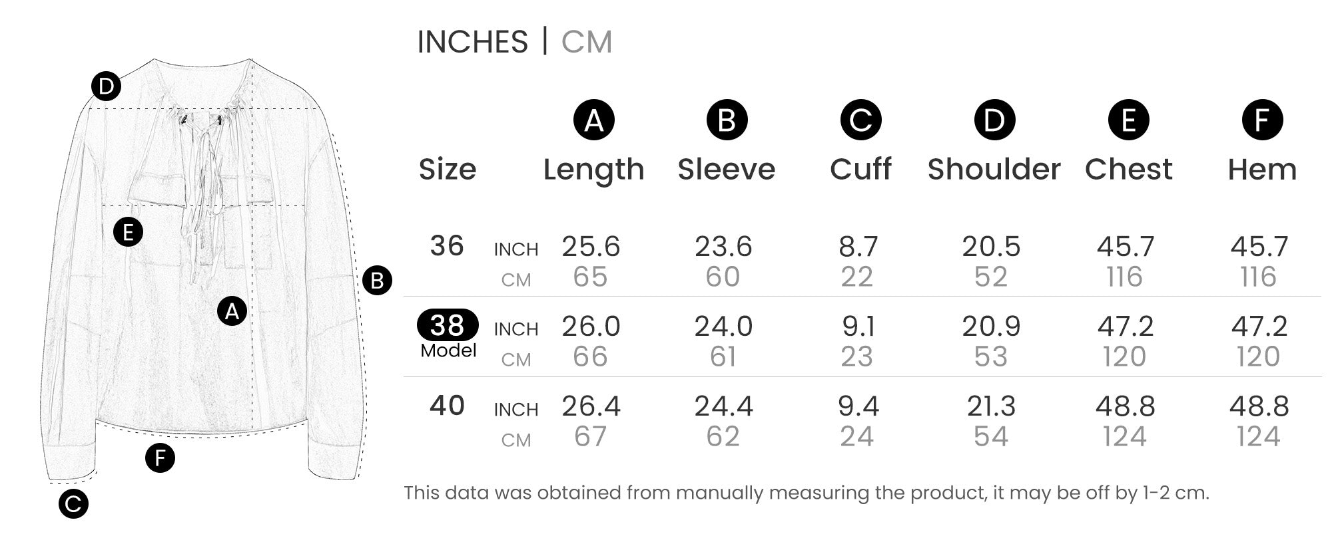Click the B badge above Sleeve
Image resolution: width=1332 pixels, height=536 pixels.
click(727, 120)
